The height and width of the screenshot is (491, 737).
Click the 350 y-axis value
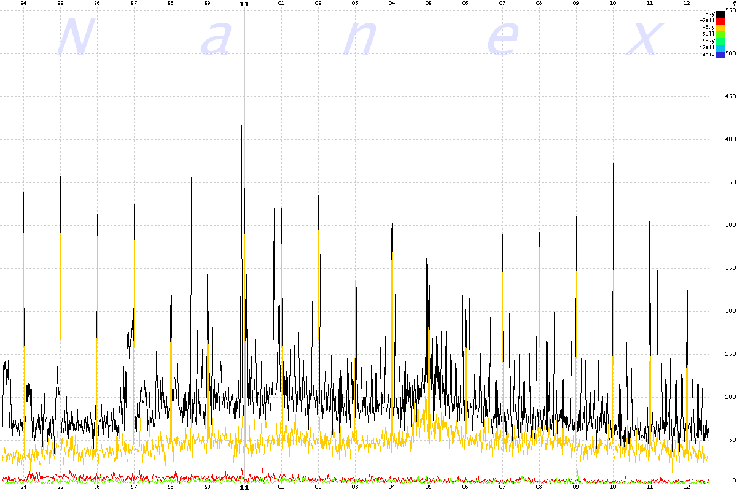[730, 183]
